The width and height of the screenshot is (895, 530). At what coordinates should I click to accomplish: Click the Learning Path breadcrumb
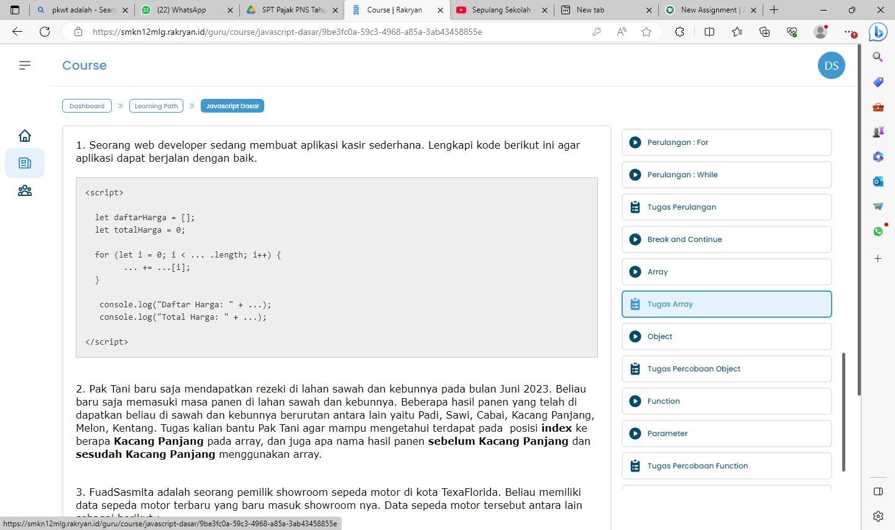click(x=156, y=106)
